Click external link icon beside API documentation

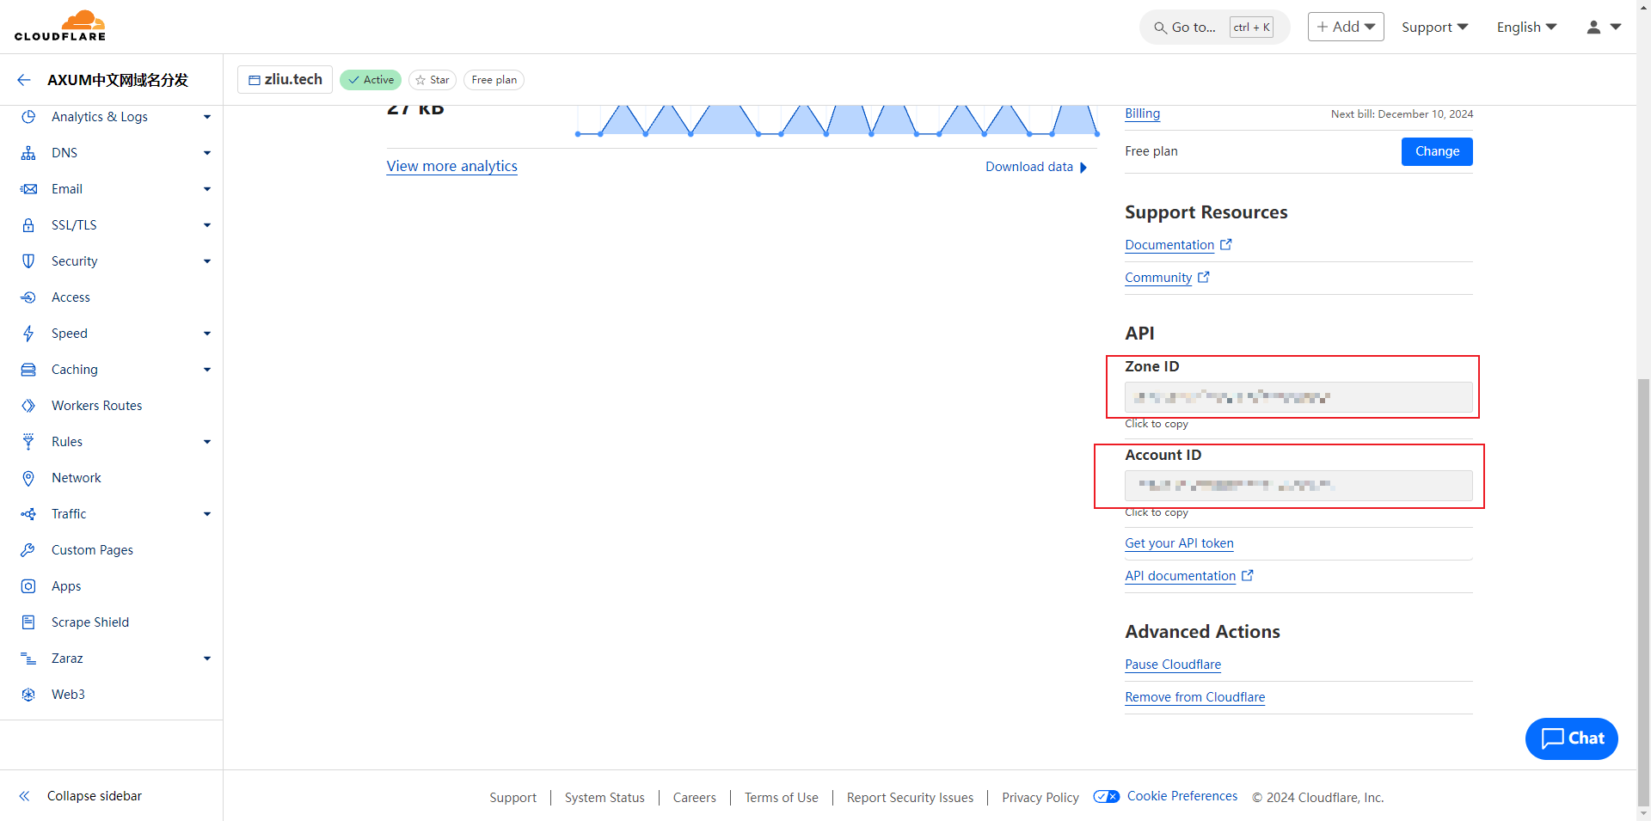pyautogui.click(x=1248, y=576)
